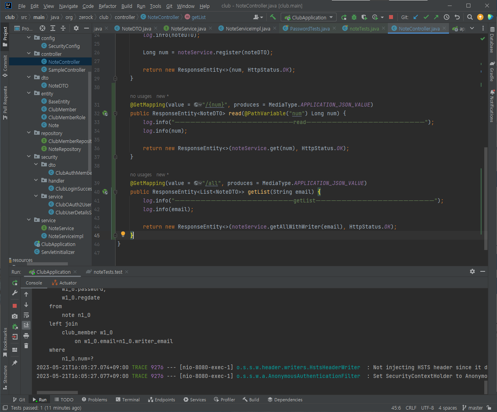Screen dimensions: 497x412
Task: Click the camera thread dump icon
Action: tap(15, 316)
